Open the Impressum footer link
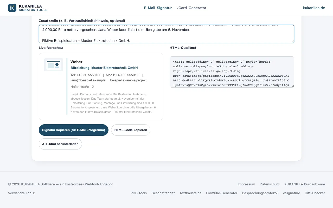The height and width of the screenshot is (208, 333). point(246,184)
